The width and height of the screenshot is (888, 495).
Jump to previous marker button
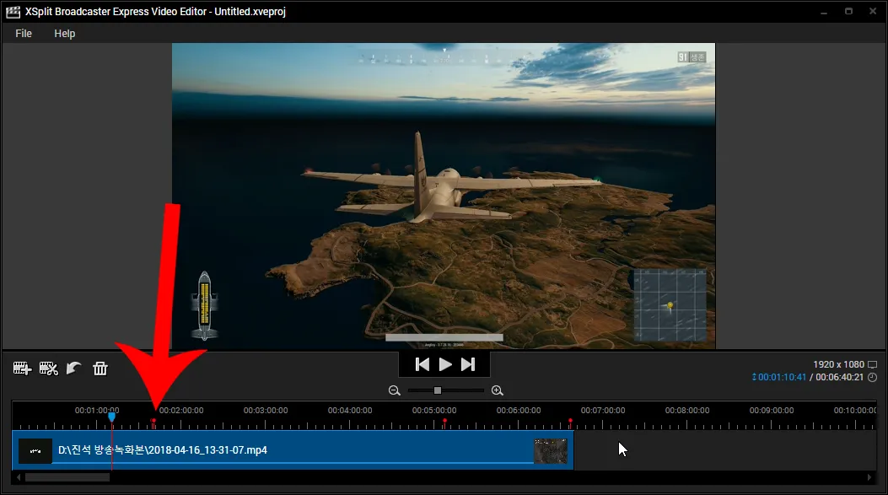pos(422,365)
